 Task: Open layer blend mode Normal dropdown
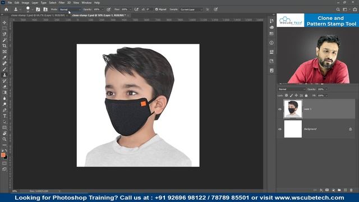coord(292,89)
